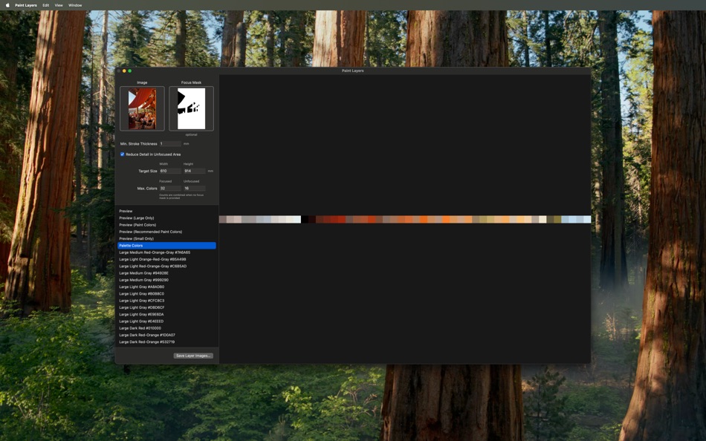Click the Target Size Height field
The height and width of the screenshot is (441, 706).
(195, 171)
